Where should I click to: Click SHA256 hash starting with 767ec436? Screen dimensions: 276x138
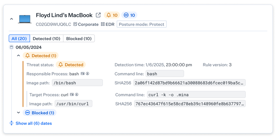click(190, 104)
